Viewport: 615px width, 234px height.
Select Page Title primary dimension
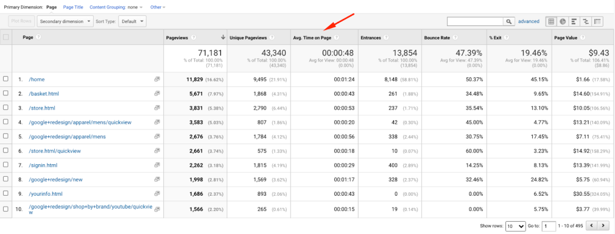pos(73,7)
